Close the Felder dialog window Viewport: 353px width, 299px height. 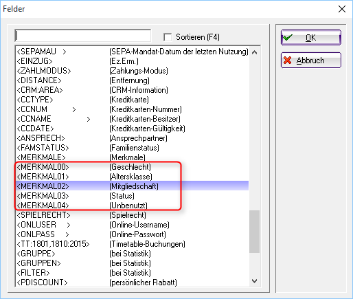(342, 9)
